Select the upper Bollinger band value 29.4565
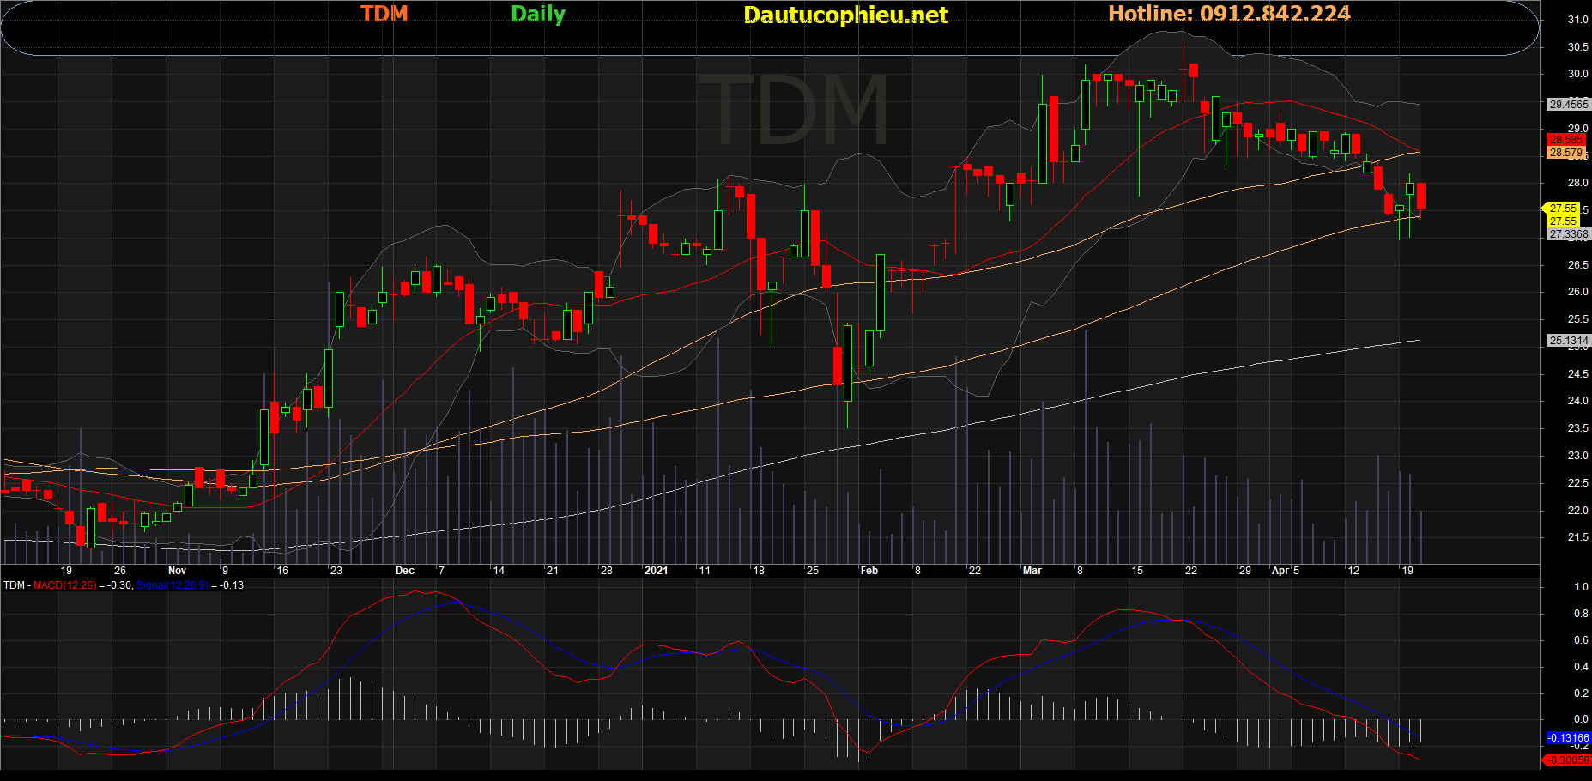 1568,105
